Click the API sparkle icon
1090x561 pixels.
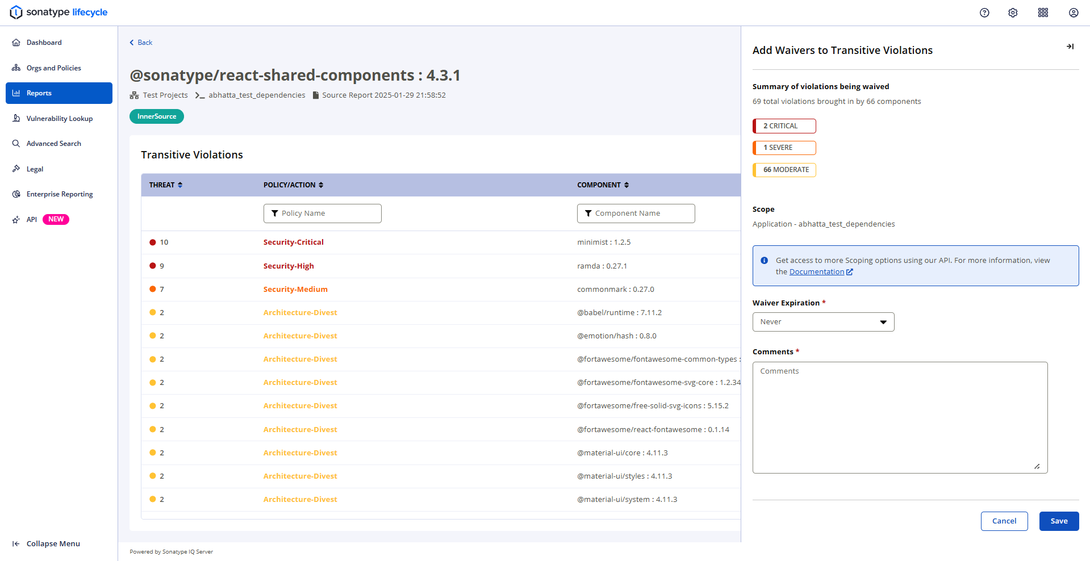click(16, 219)
